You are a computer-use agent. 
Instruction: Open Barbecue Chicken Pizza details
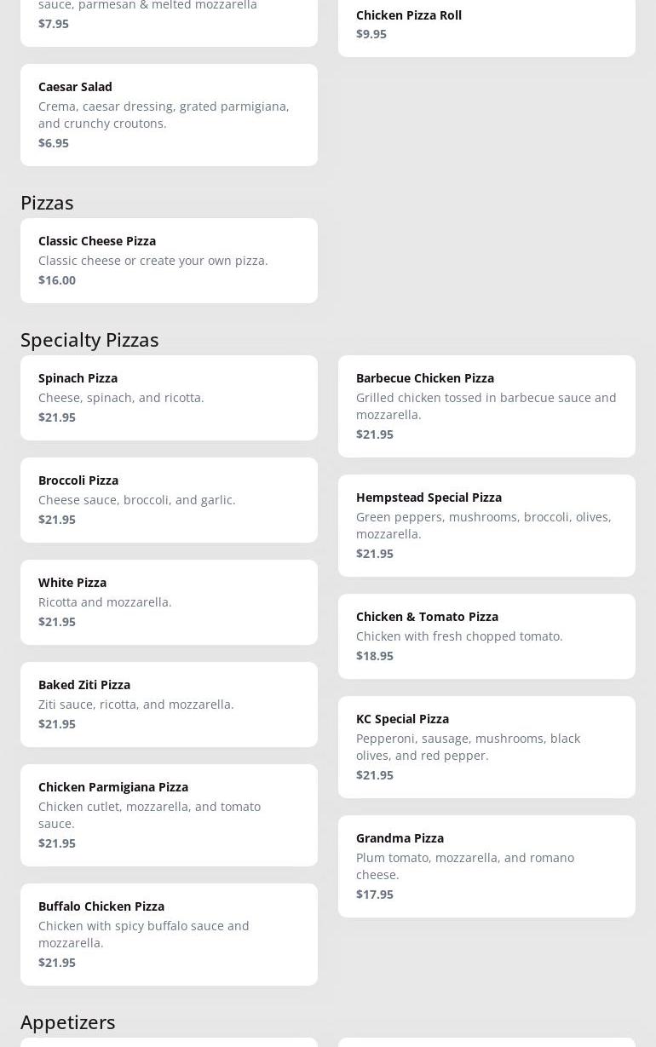(486, 406)
